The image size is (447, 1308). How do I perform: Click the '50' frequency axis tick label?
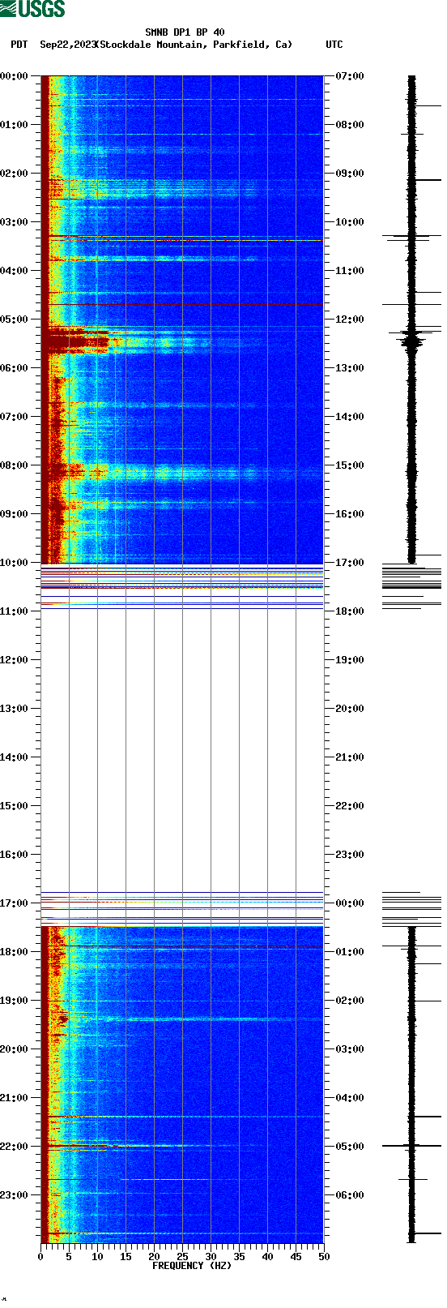click(324, 1257)
